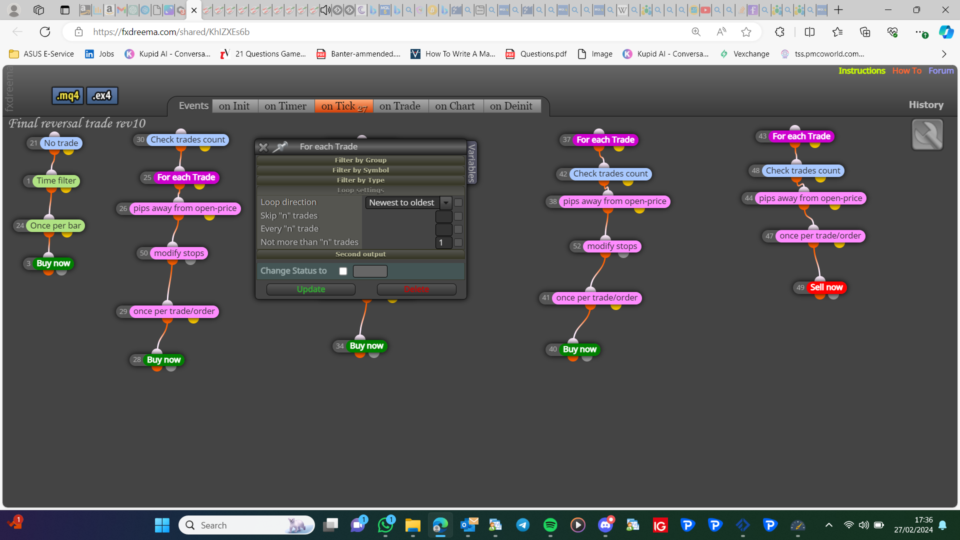The height and width of the screenshot is (540, 960).
Task: Open the Loop direction dropdown
Action: tap(408, 202)
